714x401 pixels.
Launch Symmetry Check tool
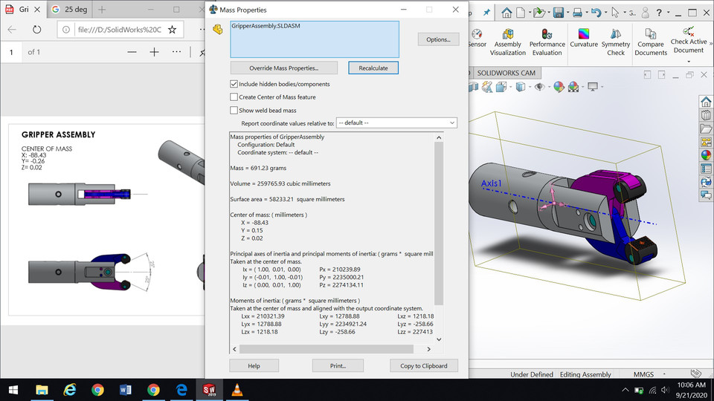[616, 42]
